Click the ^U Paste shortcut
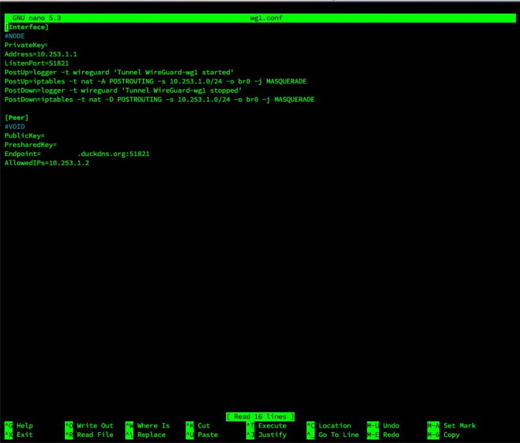 (x=202, y=435)
